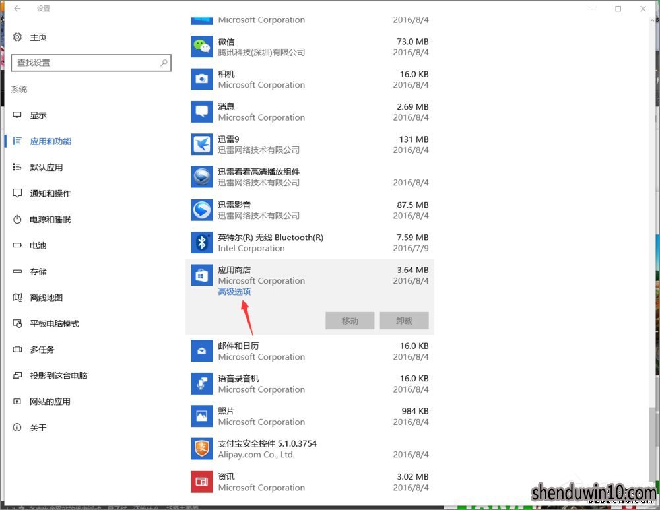The height and width of the screenshot is (510, 660).
Task: Open 电源和睡眠 settings
Action: click(50, 220)
